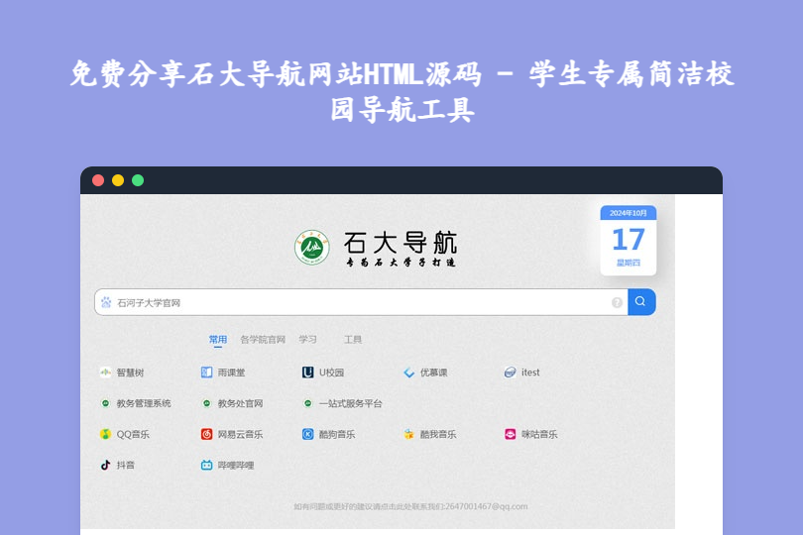803x535 pixels.
Task: Click the 优慕课 link text
Action: click(434, 373)
